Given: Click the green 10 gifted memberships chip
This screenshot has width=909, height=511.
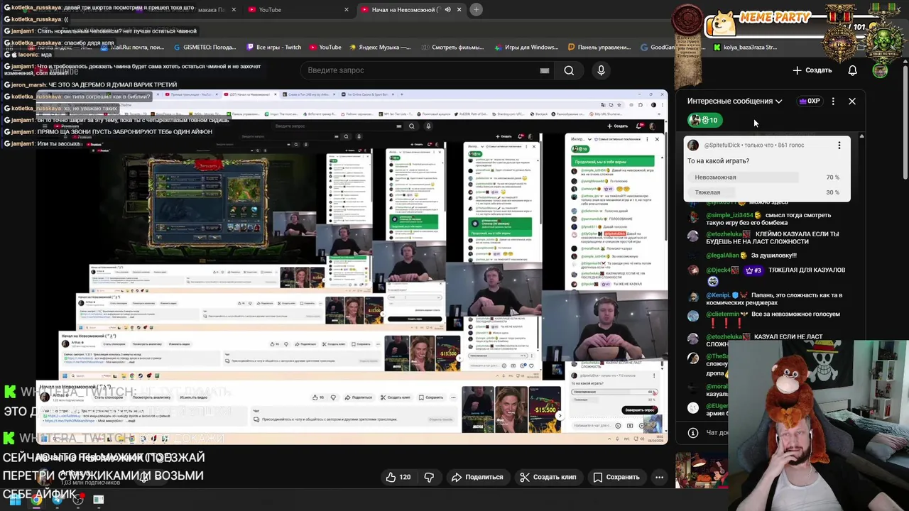Looking at the screenshot, I should (x=705, y=120).
